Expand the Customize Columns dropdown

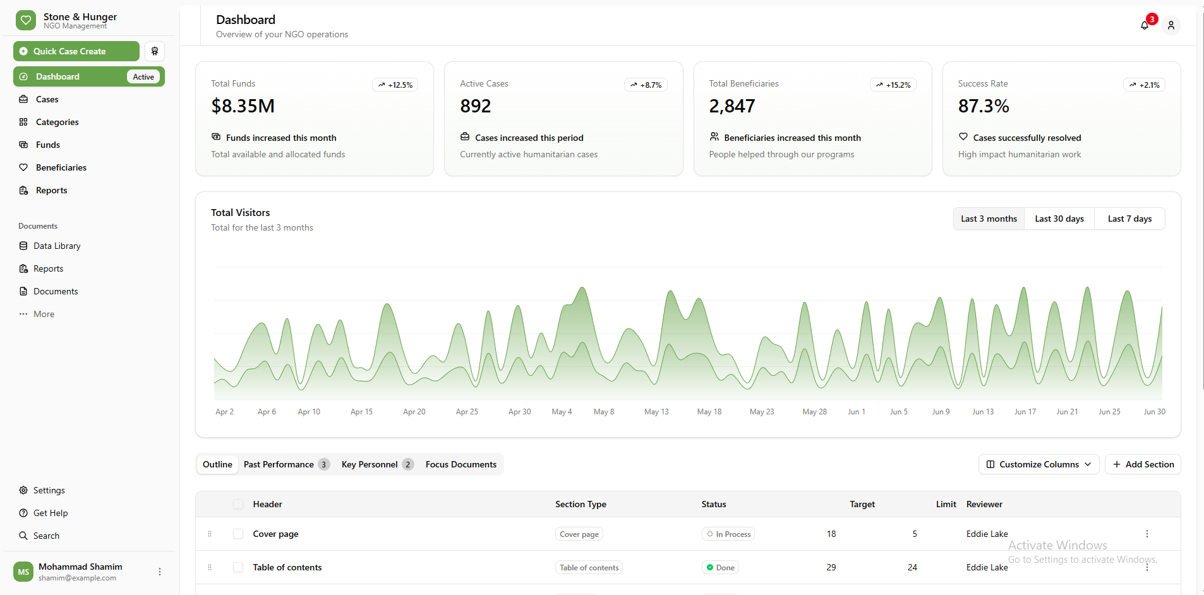coord(1038,464)
